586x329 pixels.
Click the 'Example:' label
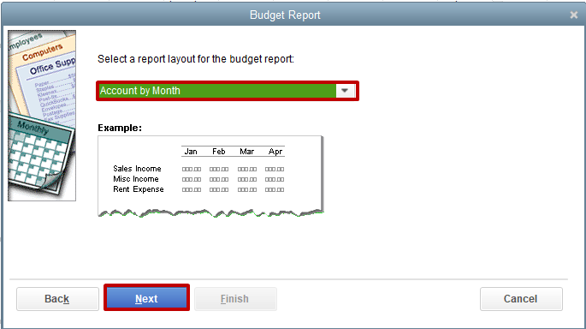tap(120, 128)
